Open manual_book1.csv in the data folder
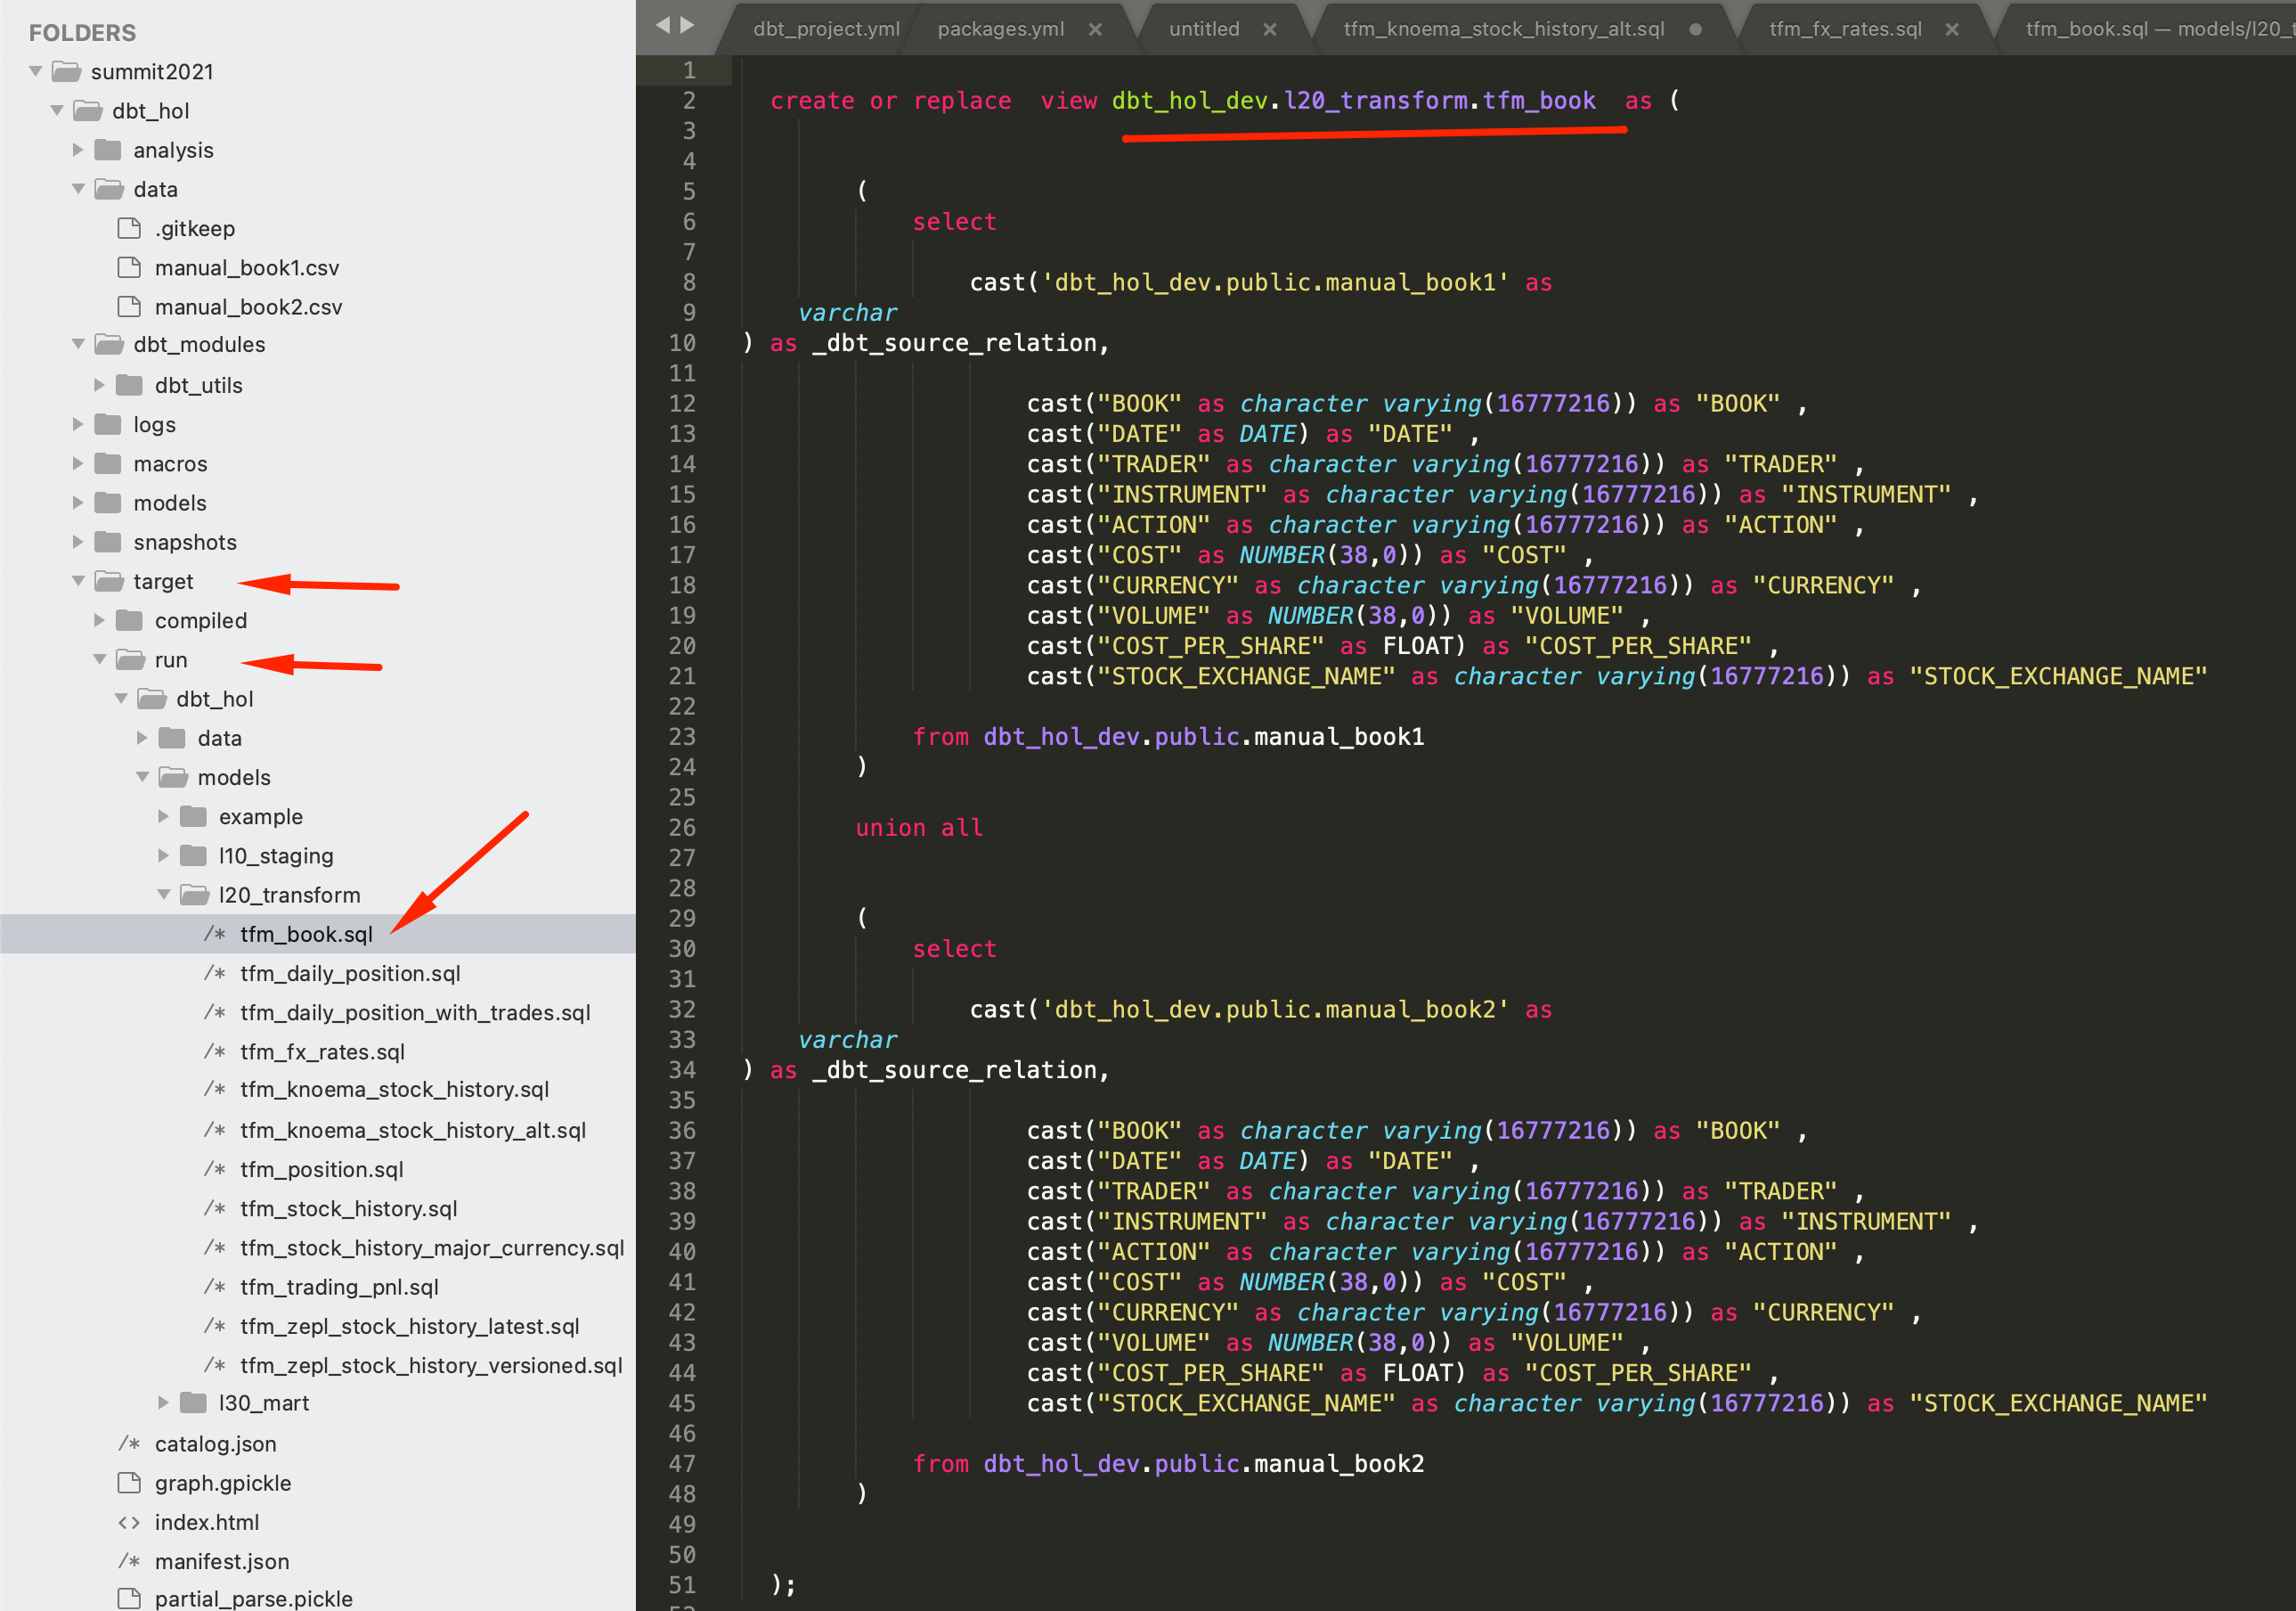 pos(246,268)
